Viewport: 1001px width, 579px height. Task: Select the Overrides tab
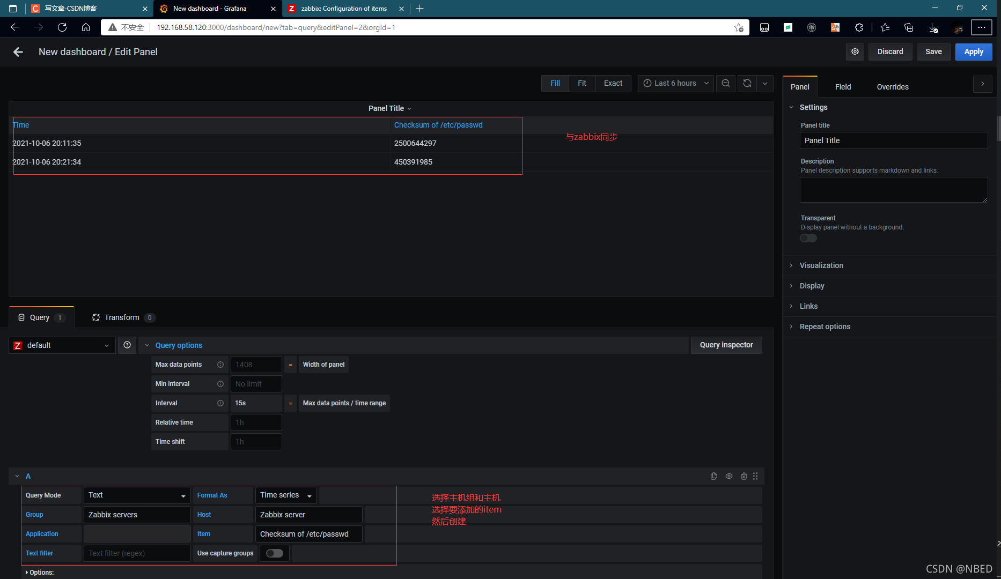[893, 87]
